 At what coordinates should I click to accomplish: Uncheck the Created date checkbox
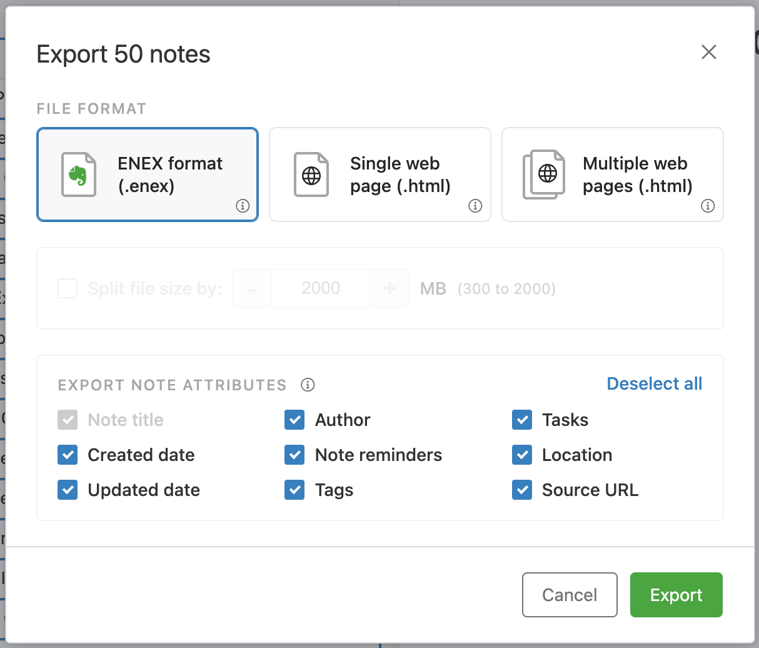pyautogui.click(x=68, y=455)
